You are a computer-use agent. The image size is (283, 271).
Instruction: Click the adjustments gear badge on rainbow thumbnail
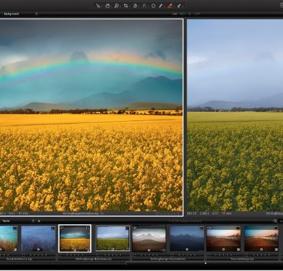click(x=75, y=250)
